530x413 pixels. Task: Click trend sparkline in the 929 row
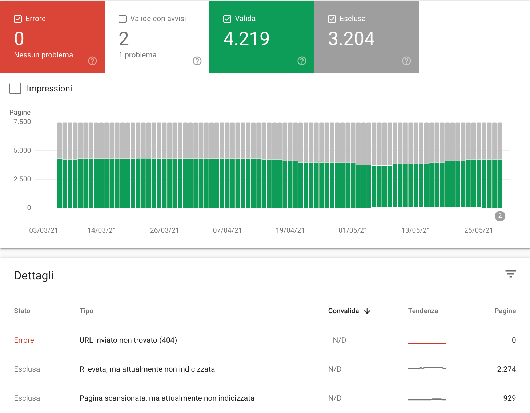[427, 399]
